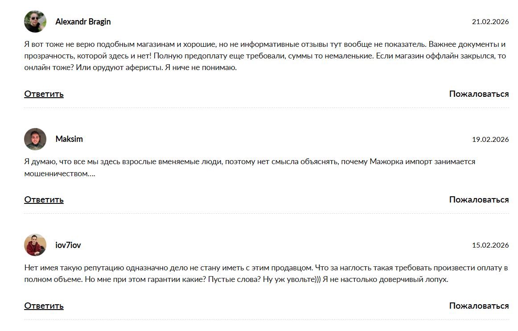Click iov7iov's profile avatar
This screenshot has height=331, width=518.
point(35,245)
